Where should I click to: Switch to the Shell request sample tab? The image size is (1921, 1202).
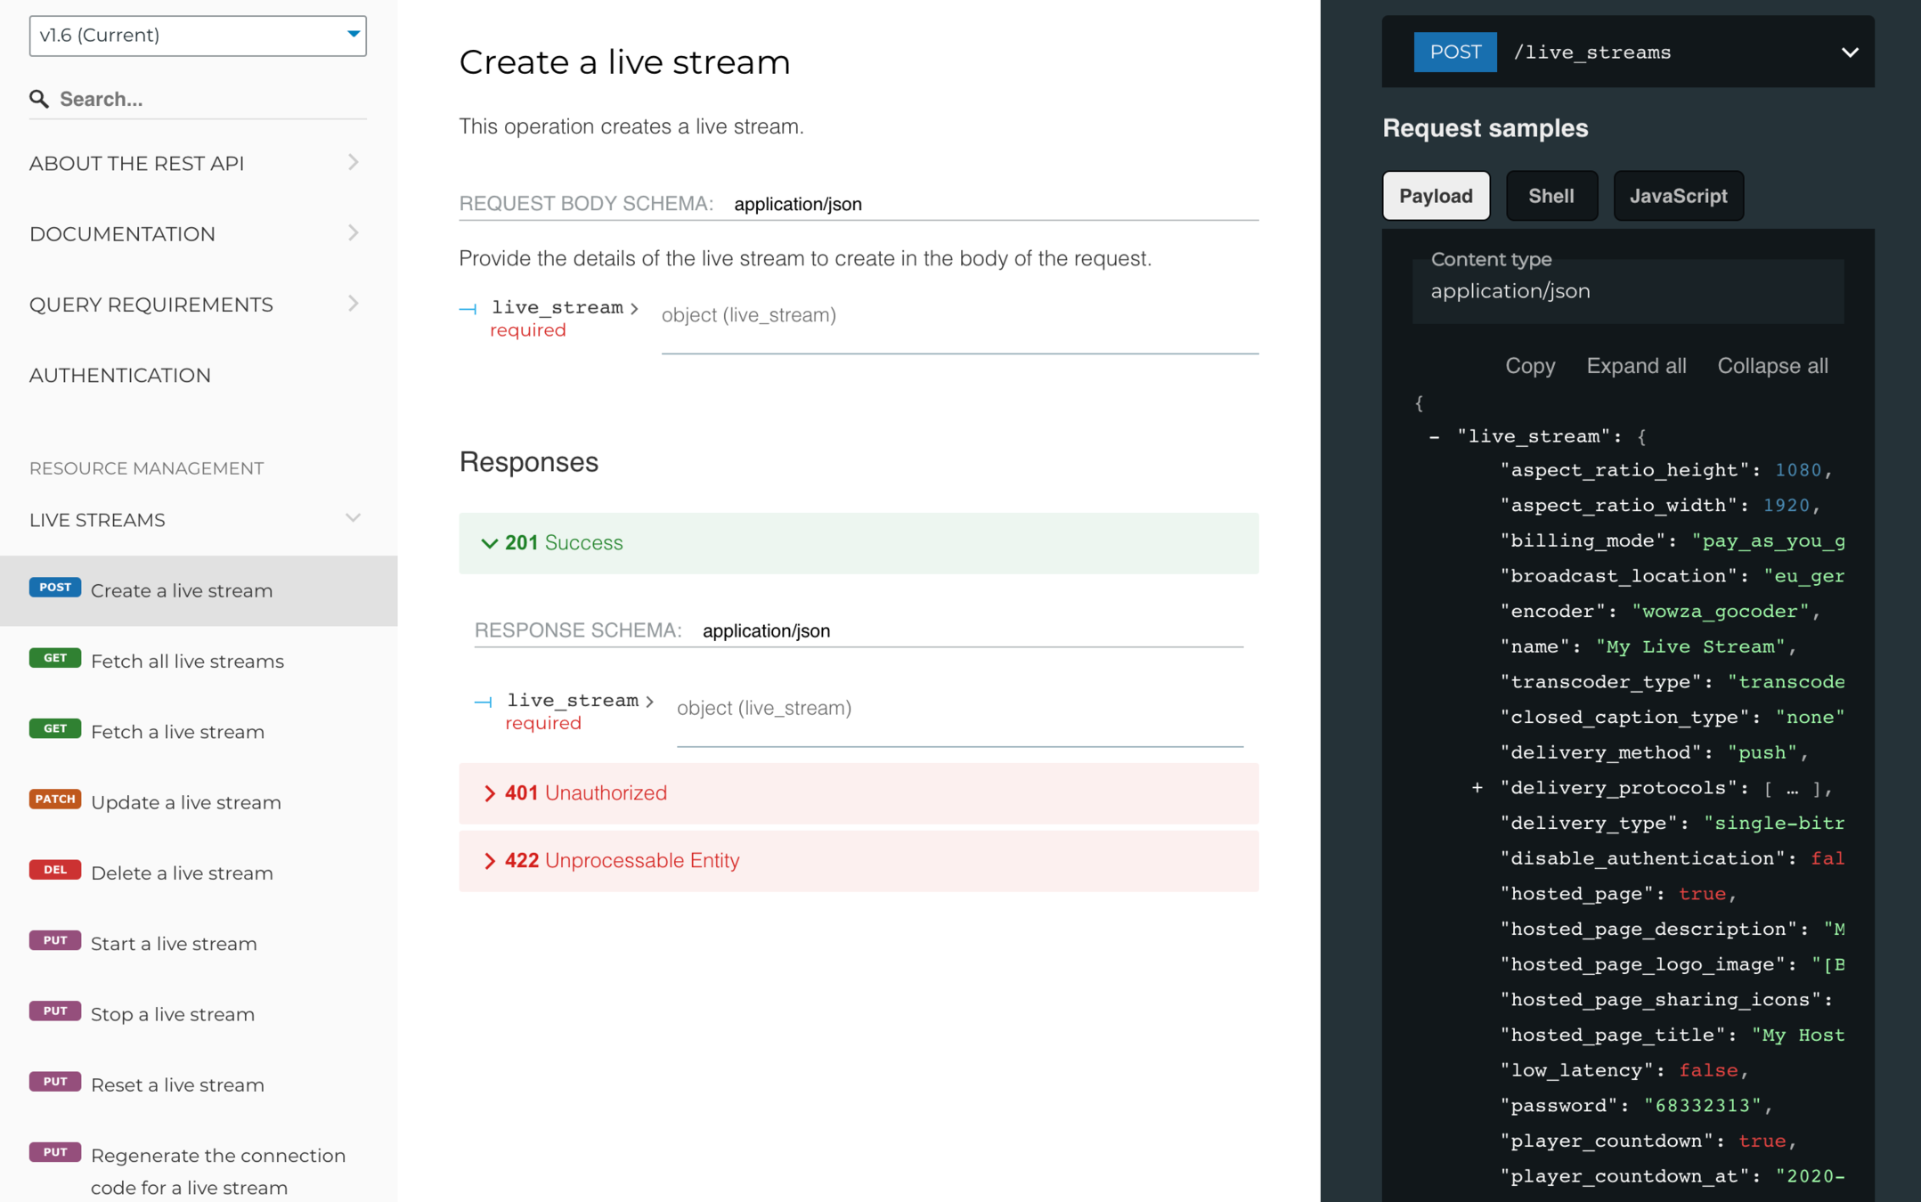pos(1551,196)
